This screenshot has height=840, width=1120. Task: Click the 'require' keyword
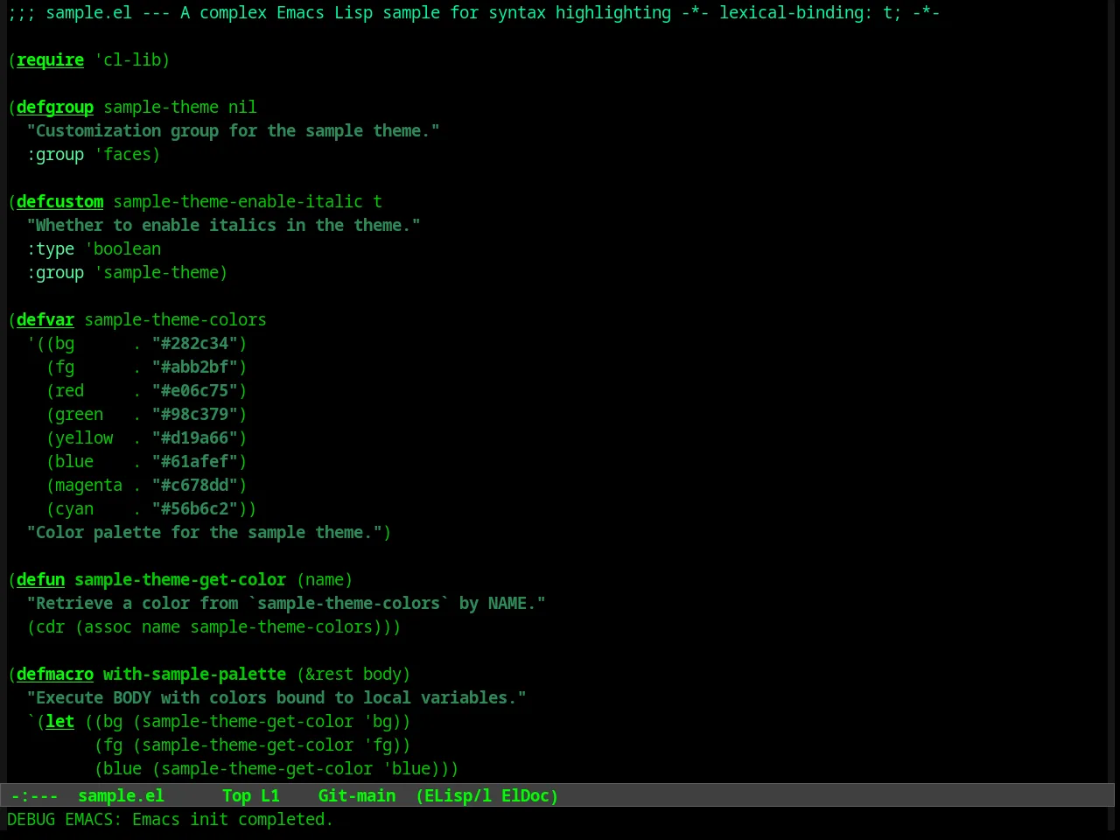coord(50,59)
